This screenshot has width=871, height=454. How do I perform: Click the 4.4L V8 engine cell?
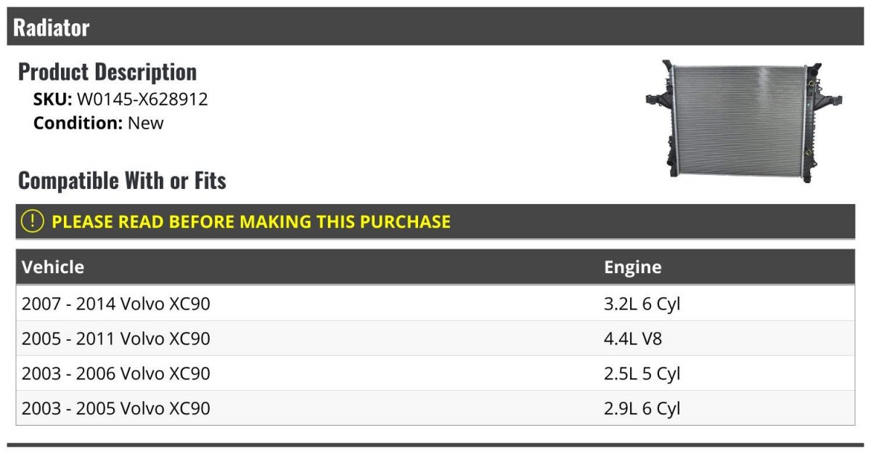click(x=633, y=339)
